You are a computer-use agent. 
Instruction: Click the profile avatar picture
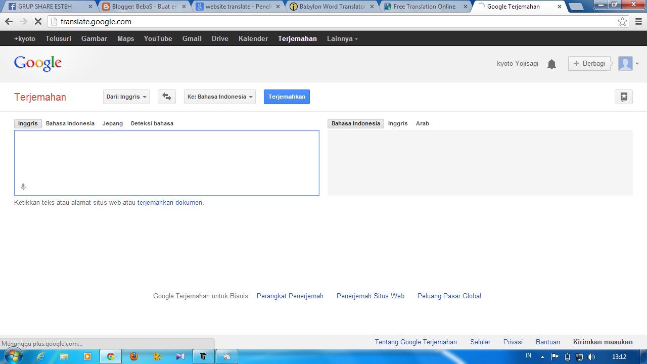(x=625, y=63)
